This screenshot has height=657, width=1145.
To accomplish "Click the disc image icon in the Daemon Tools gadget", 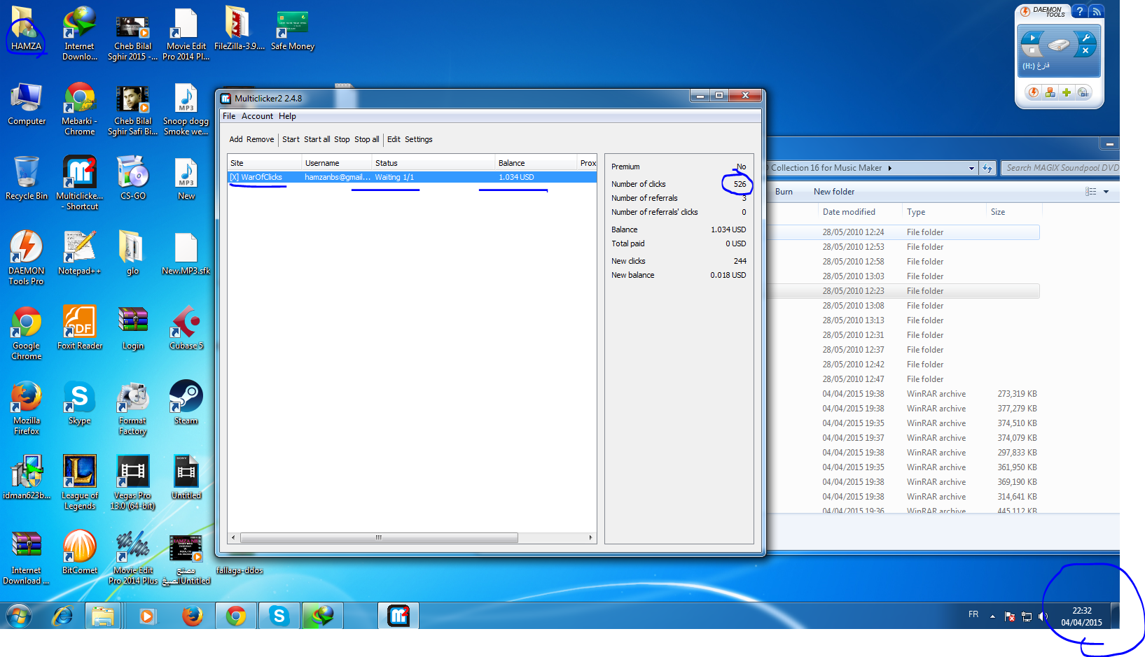I will point(1083,92).
